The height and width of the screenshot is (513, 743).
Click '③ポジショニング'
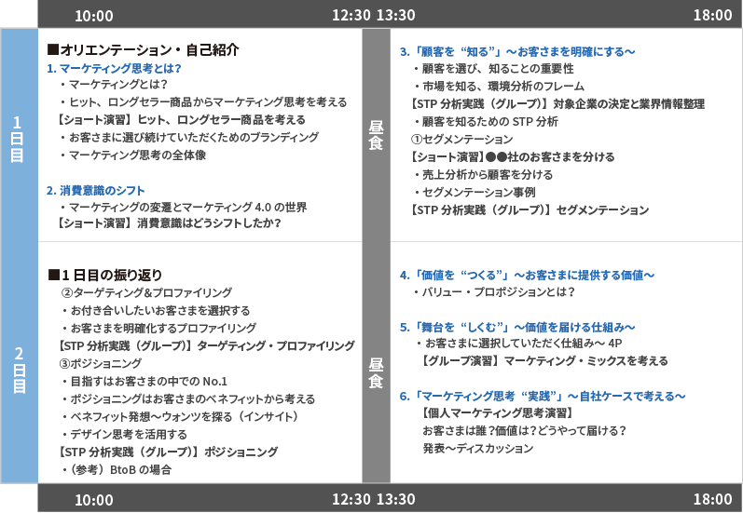pos(101,364)
